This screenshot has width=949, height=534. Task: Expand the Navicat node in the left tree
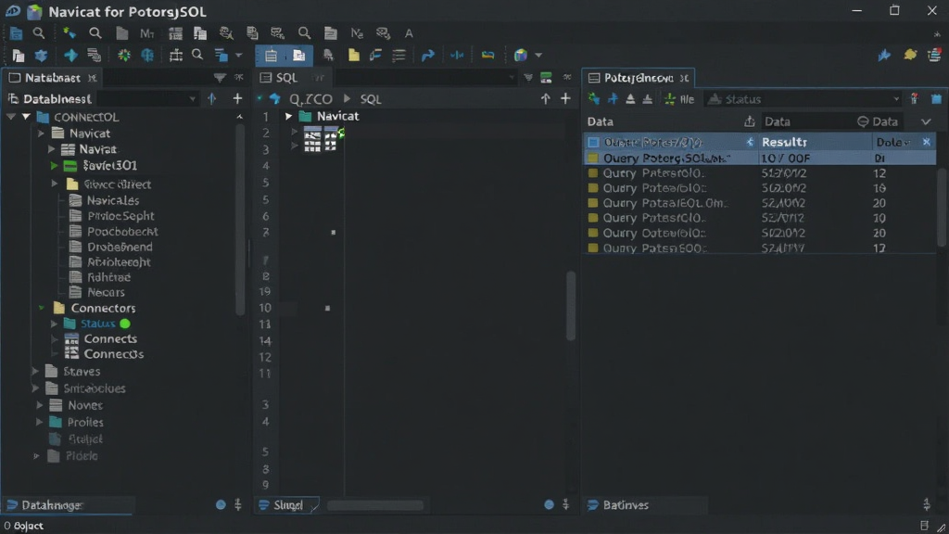[x=41, y=133]
